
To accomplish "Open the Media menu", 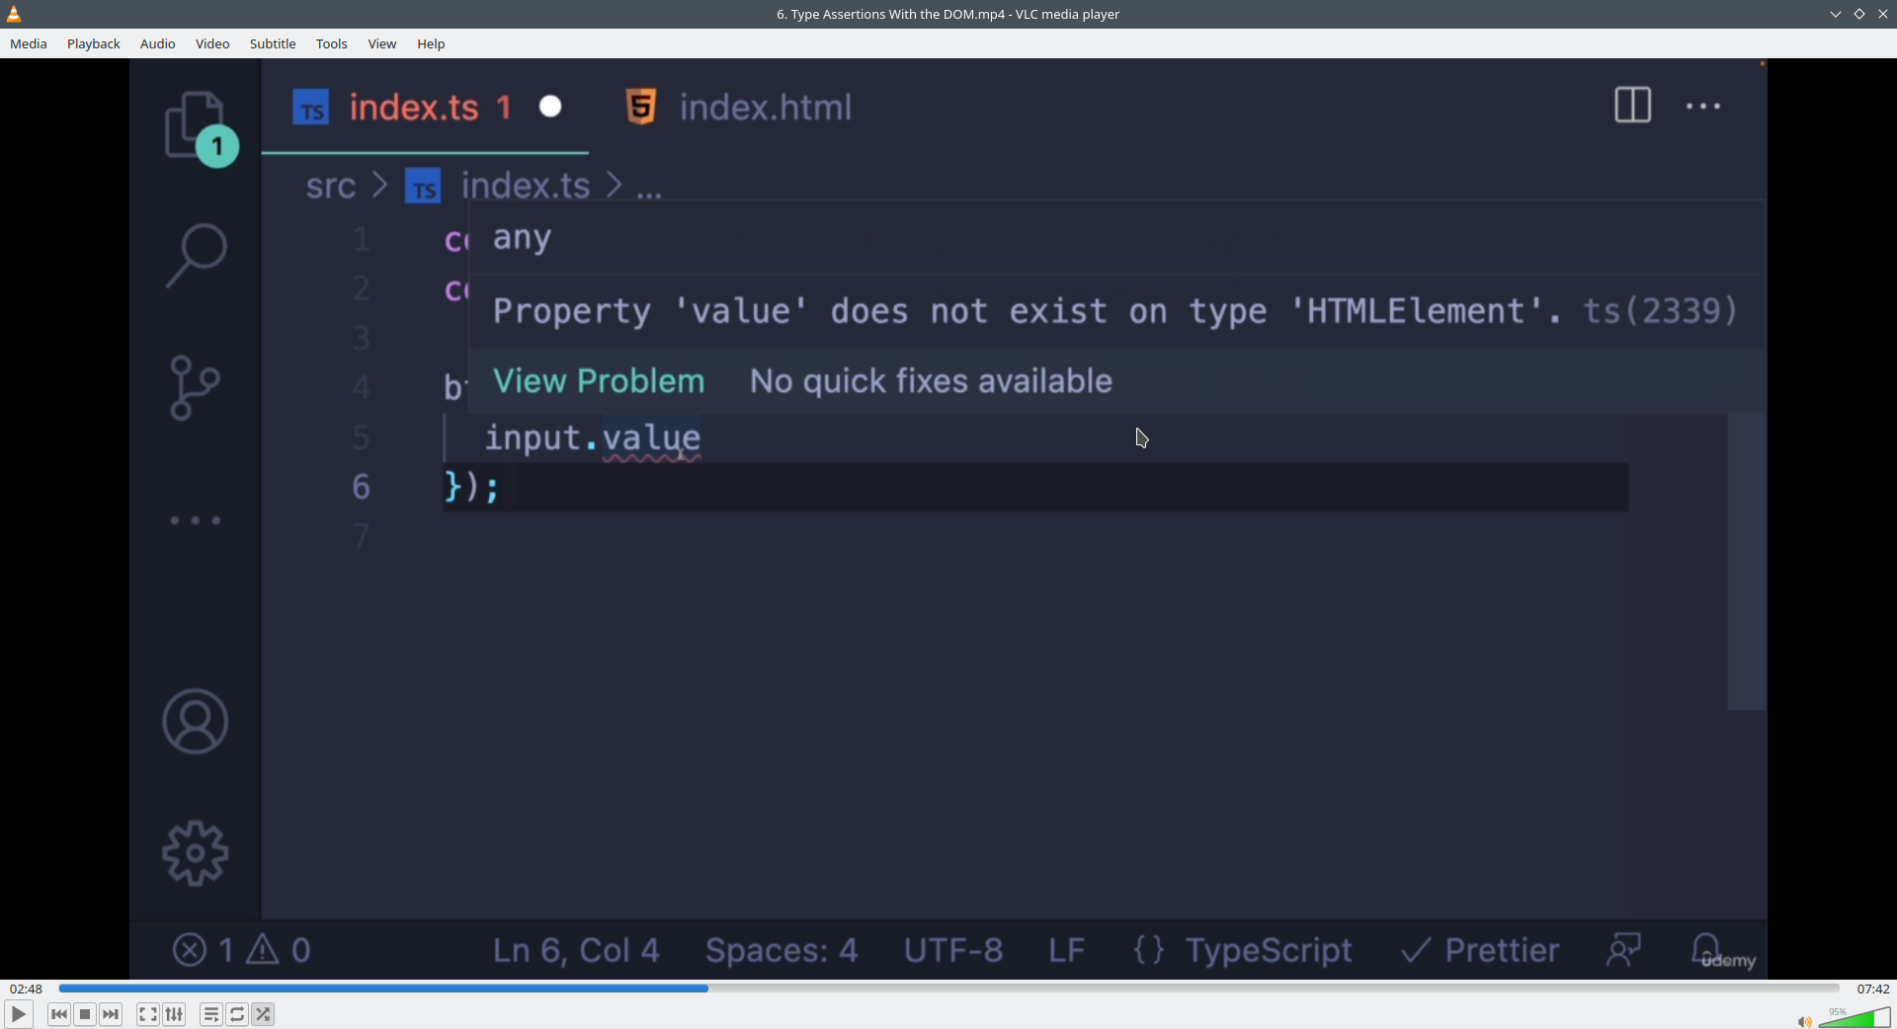I will pyautogui.click(x=29, y=43).
